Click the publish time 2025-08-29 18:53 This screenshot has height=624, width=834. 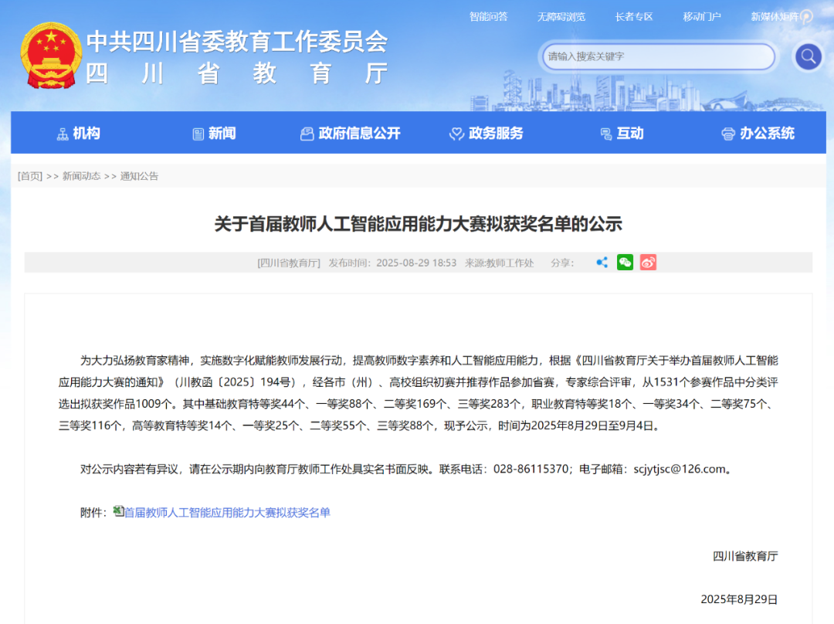click(x=416, y=263)
